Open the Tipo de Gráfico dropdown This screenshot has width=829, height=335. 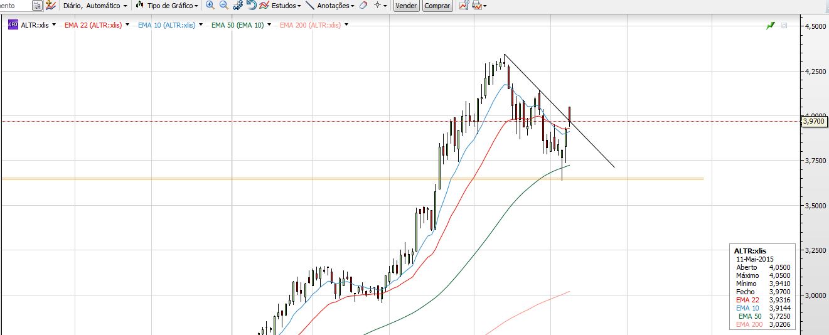click(x=173, y=6)
